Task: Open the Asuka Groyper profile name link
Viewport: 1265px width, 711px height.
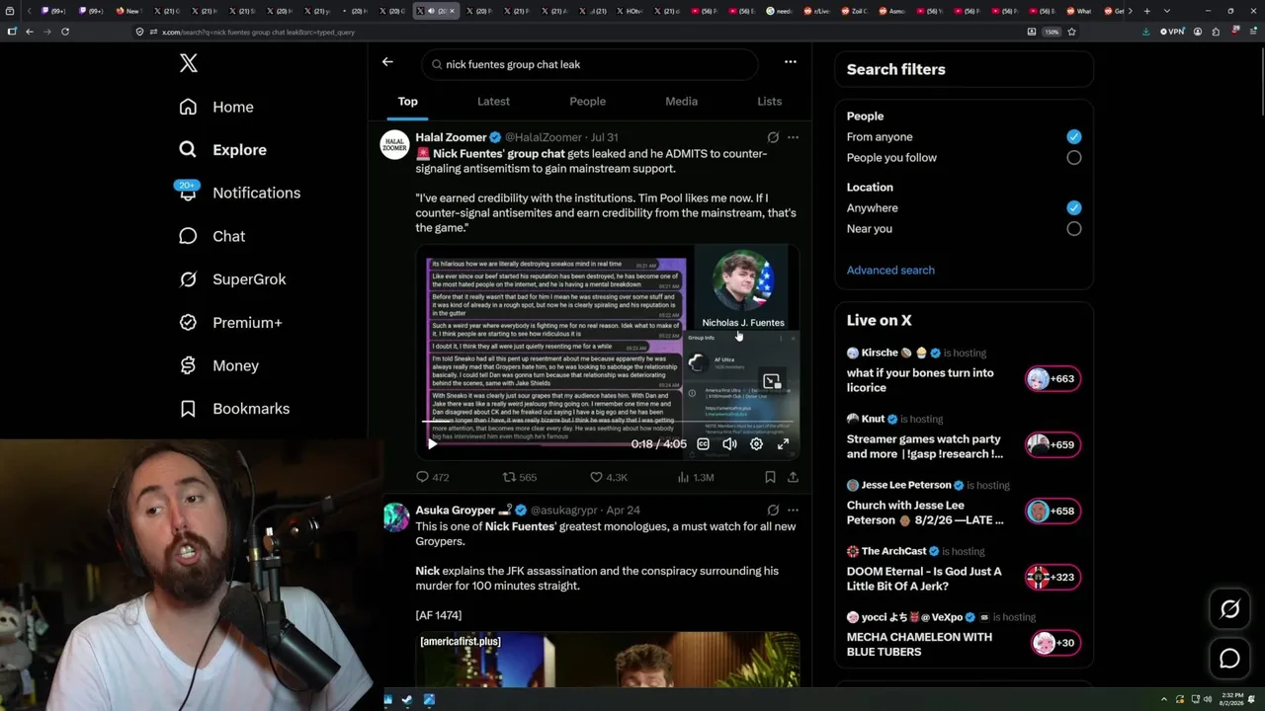Action: point(455,511)
